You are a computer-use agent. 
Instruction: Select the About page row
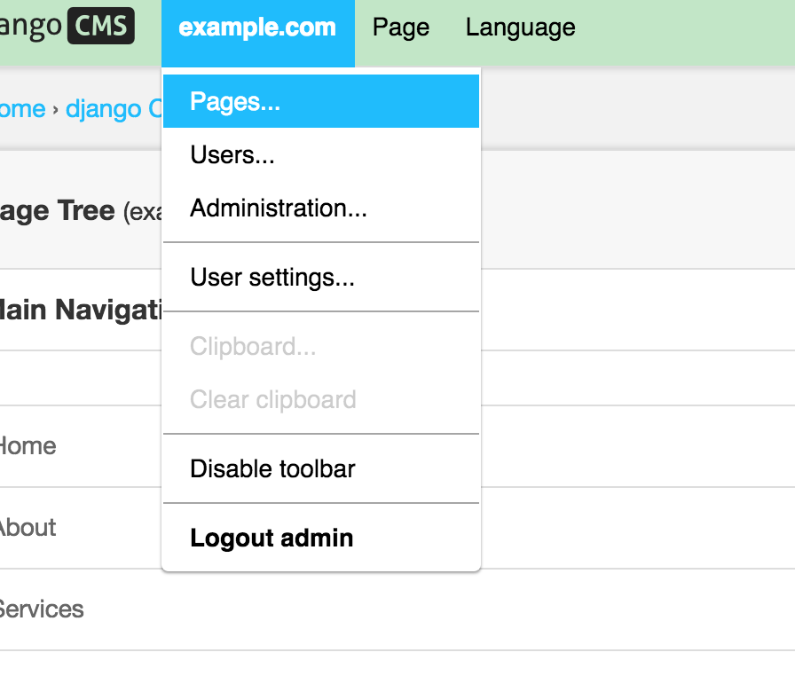[28, 528]
